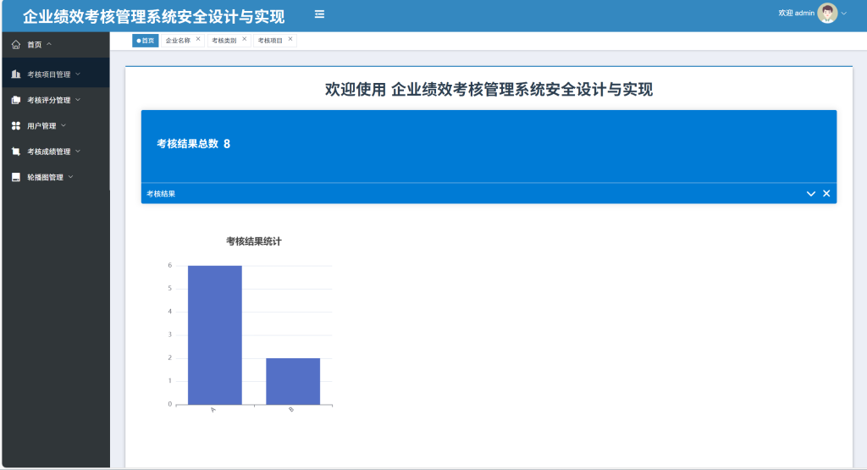
Task: Expand the 用户管理 chevron
Action: point(64,125)
